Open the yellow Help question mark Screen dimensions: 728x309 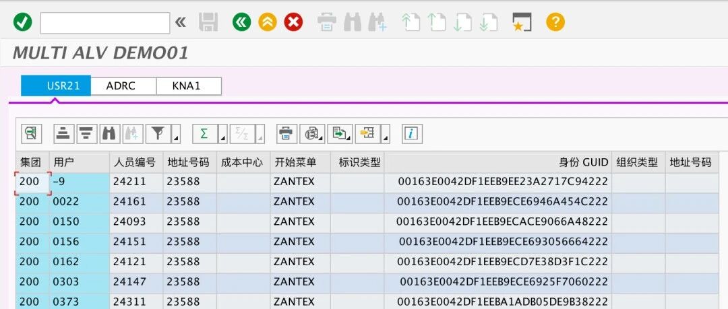pos(555,22)
